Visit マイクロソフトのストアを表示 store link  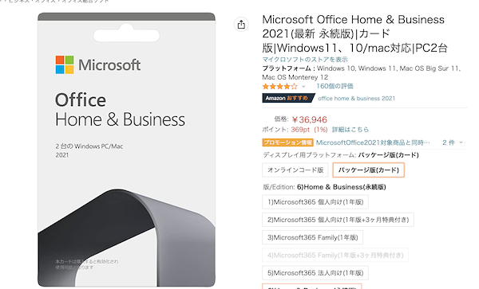coord(305,59)
